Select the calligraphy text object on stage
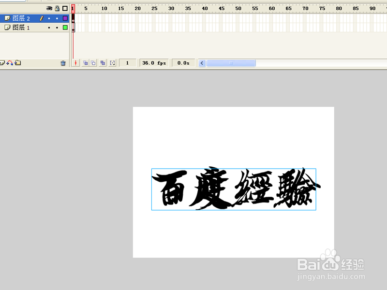This screenshot has width=387, height=290. coord(234,189)
